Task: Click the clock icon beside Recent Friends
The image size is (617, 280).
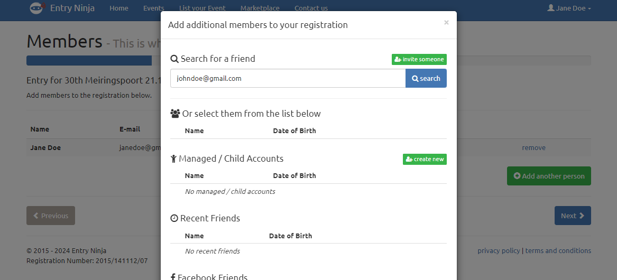Action: (x=174, y=219)
